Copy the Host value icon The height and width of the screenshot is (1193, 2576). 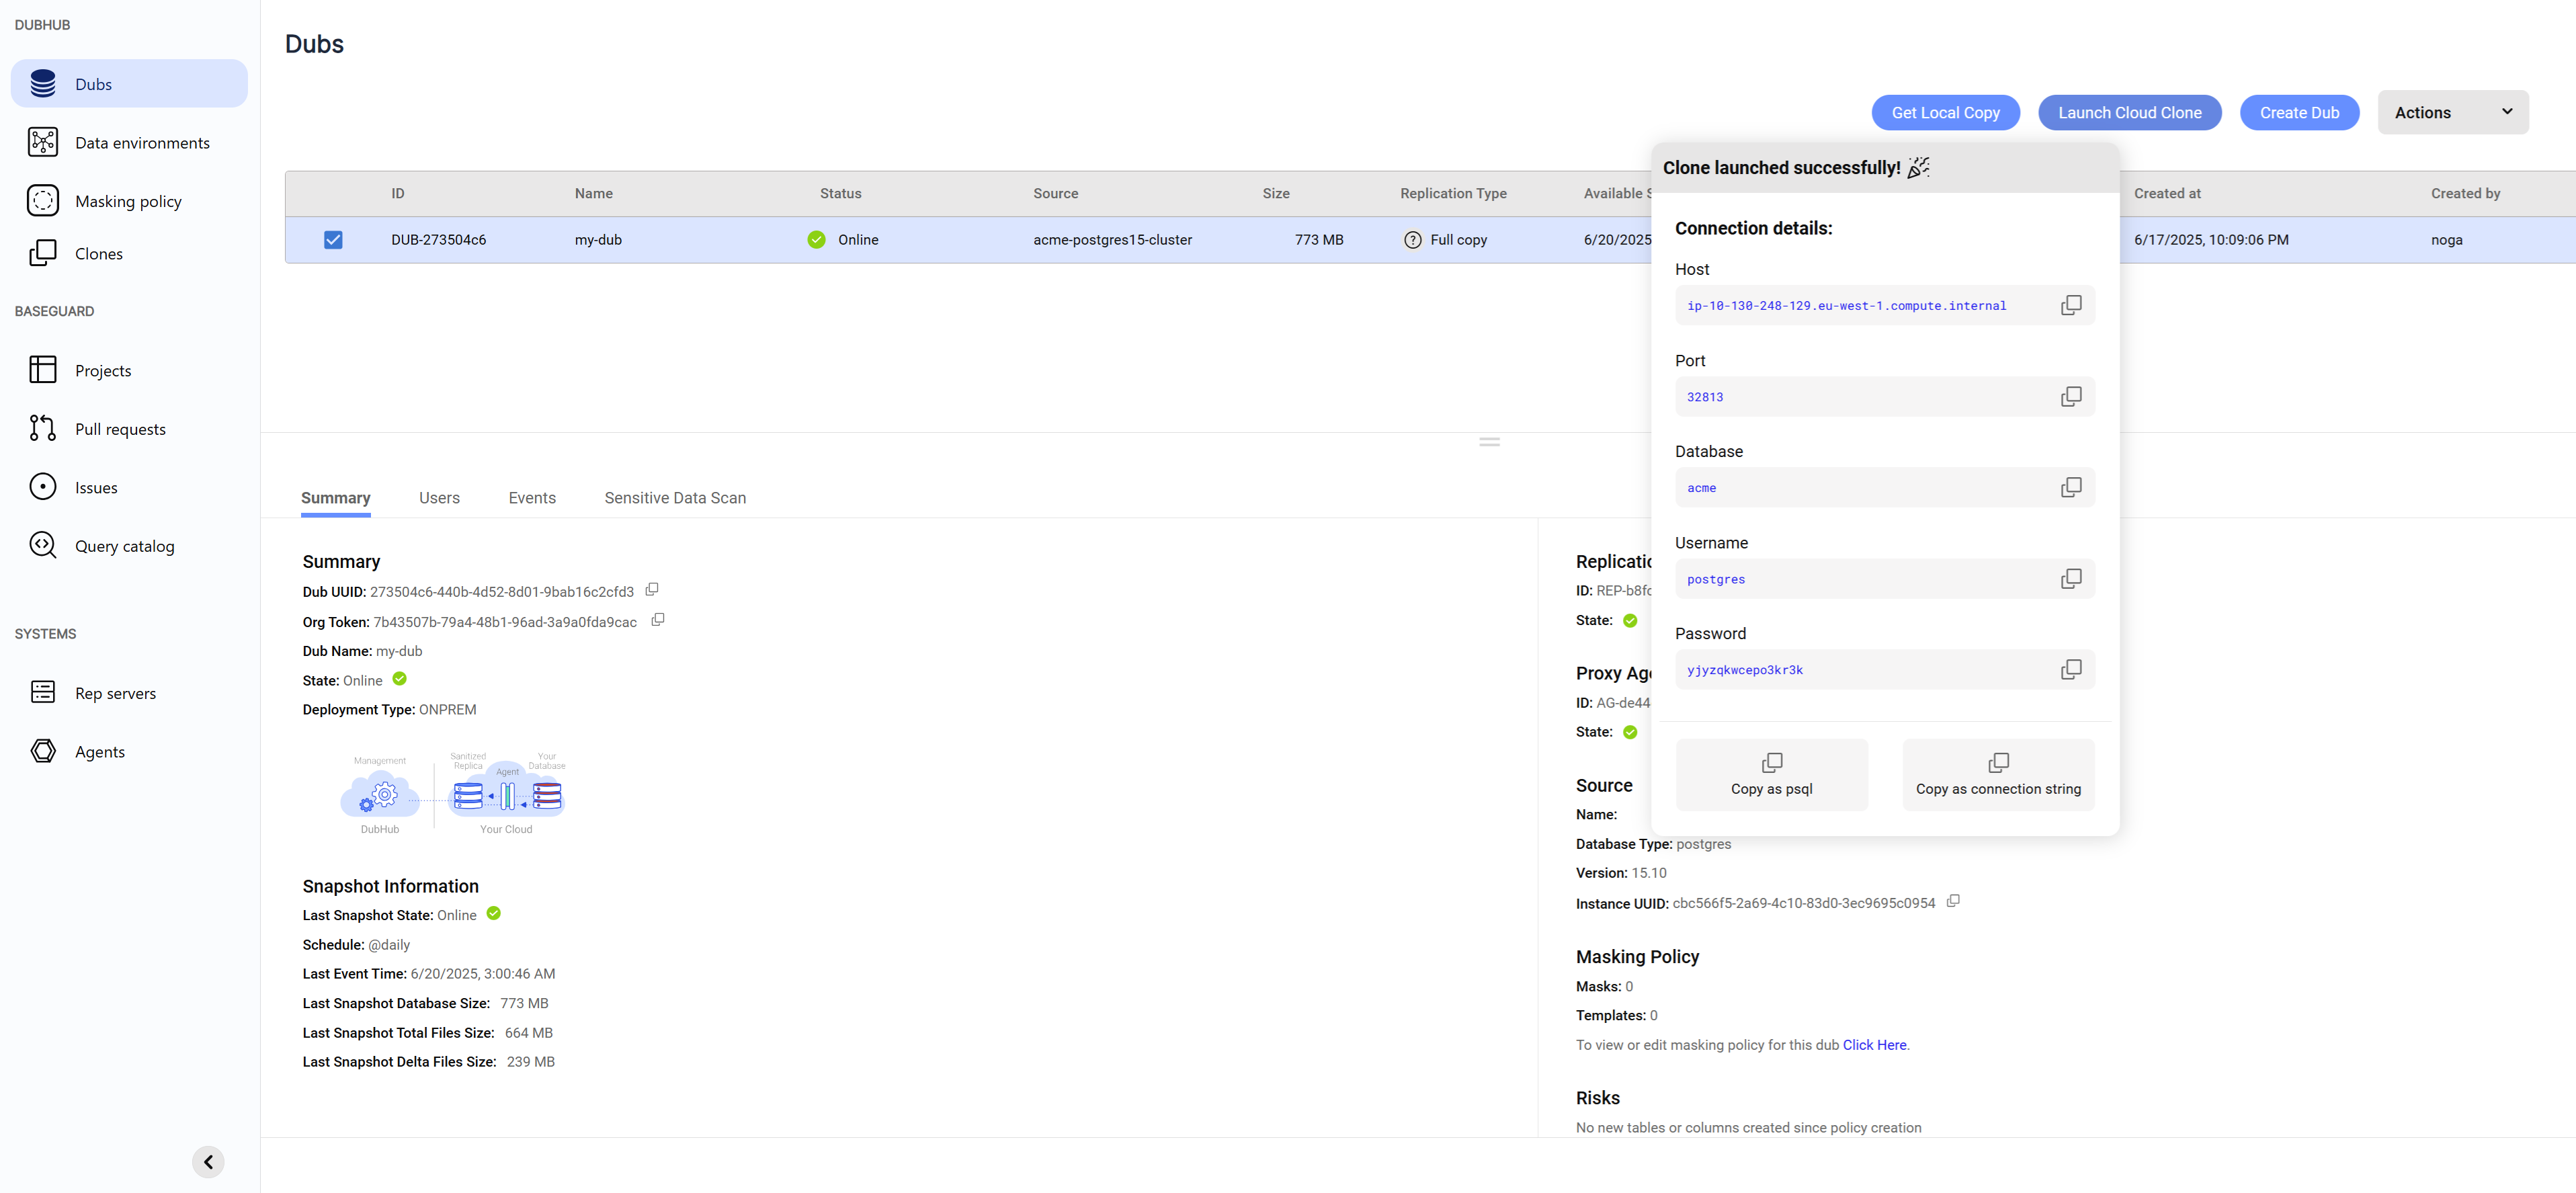[x=2070, y=305]
